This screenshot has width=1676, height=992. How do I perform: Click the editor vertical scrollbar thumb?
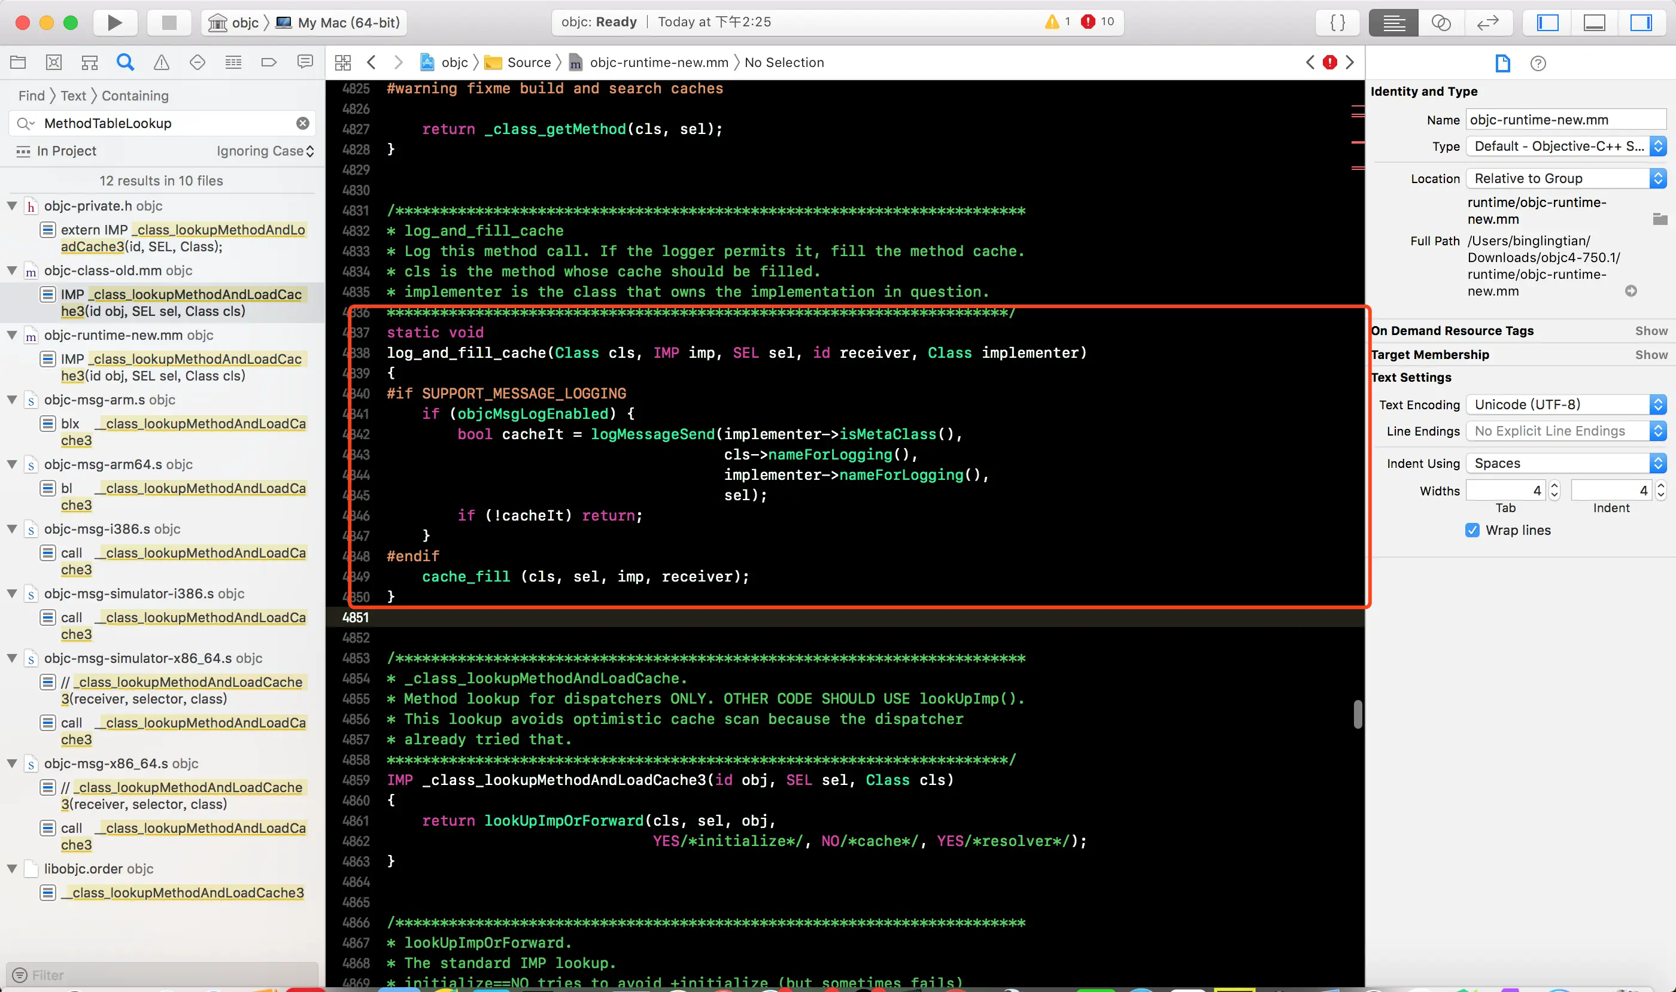[1358, 713]
